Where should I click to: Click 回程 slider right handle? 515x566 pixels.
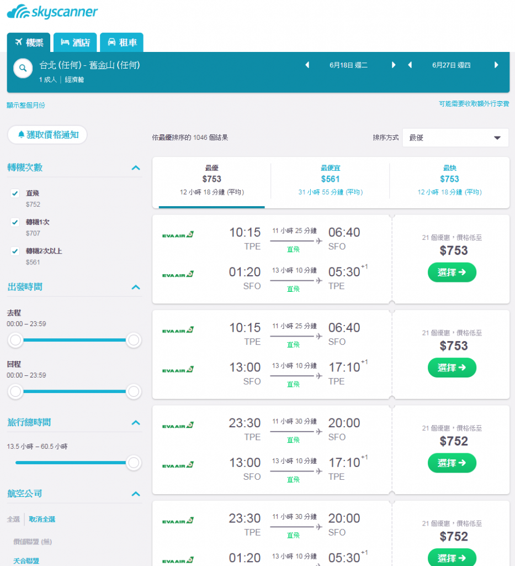coord(134,391)
